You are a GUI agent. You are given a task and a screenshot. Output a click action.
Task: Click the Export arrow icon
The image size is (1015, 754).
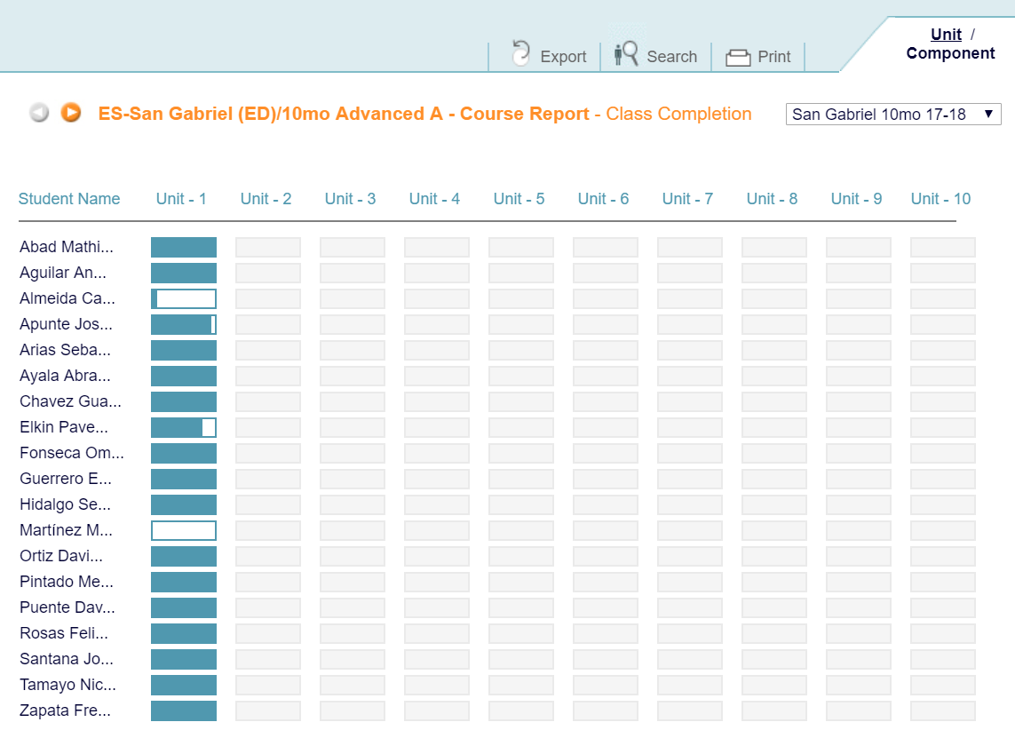pyautogui.click(x=520, y=53)
